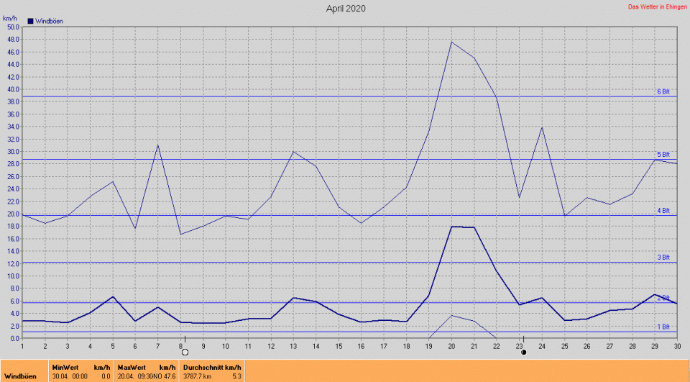Viewport: 690px width, 382px height.
Task: Click the new moon icon below day 23
Action: (524, 353)
